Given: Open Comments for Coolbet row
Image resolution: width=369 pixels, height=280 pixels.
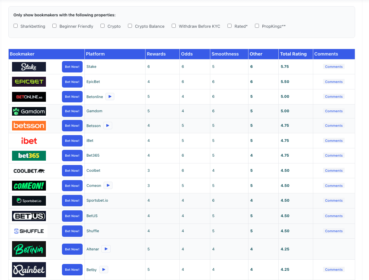Looking at the screenshot, I should tap(334, 171).
